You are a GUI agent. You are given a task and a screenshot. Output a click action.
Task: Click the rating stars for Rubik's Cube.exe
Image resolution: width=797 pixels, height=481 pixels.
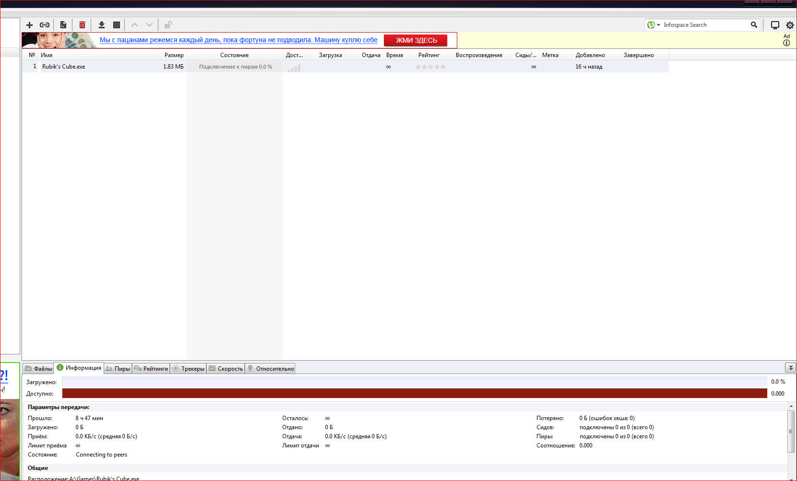click(430, 67)
